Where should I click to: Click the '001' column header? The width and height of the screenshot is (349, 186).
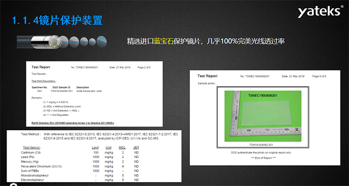click(136, 148)
